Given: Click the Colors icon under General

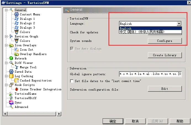Looking at the screenshot, I should tap(17, 32).
